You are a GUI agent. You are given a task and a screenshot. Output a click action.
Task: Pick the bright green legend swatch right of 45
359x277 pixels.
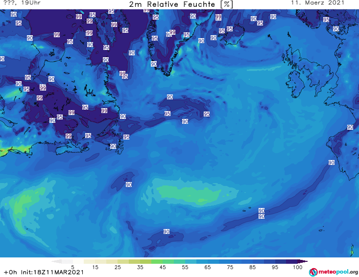click(168, 261)
